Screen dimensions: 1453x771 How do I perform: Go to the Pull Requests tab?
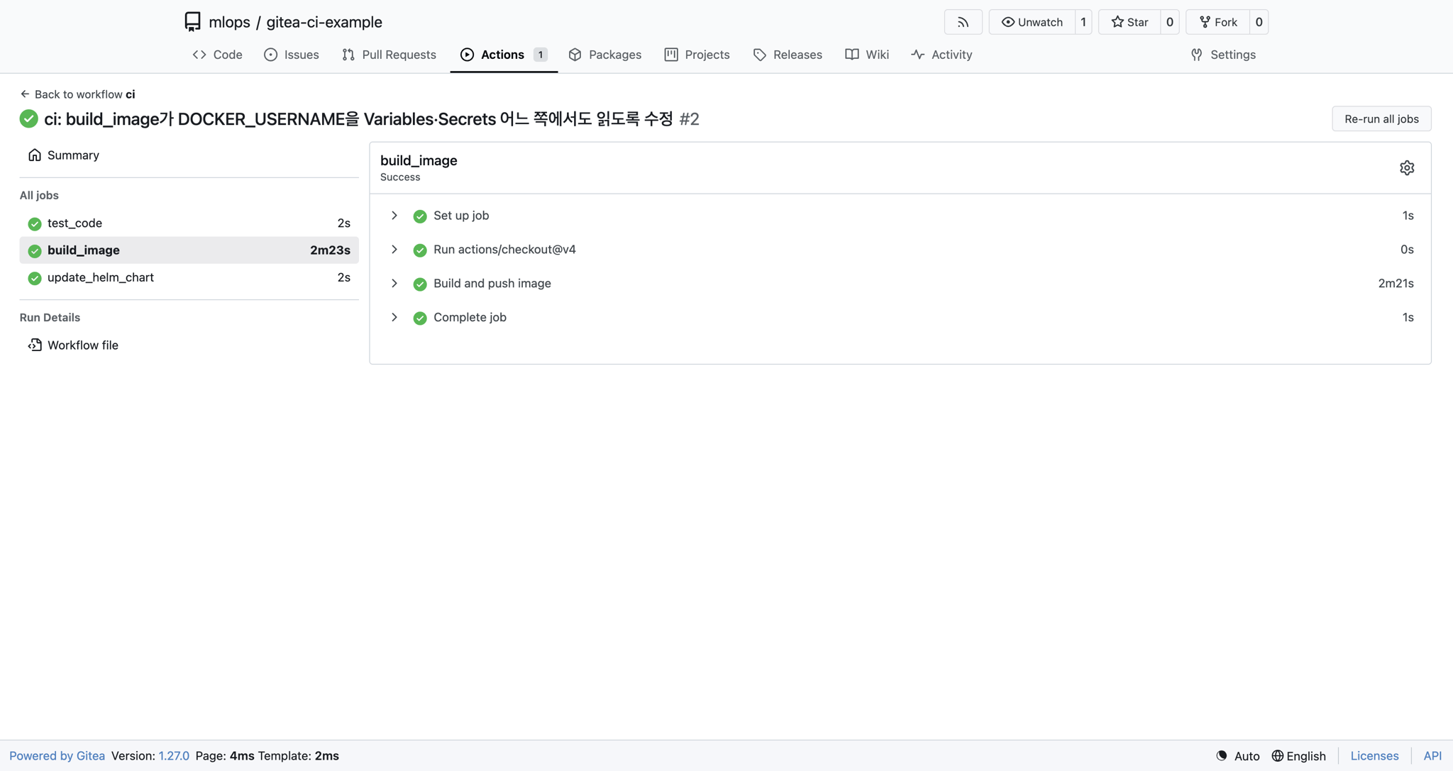coord(389,55)
